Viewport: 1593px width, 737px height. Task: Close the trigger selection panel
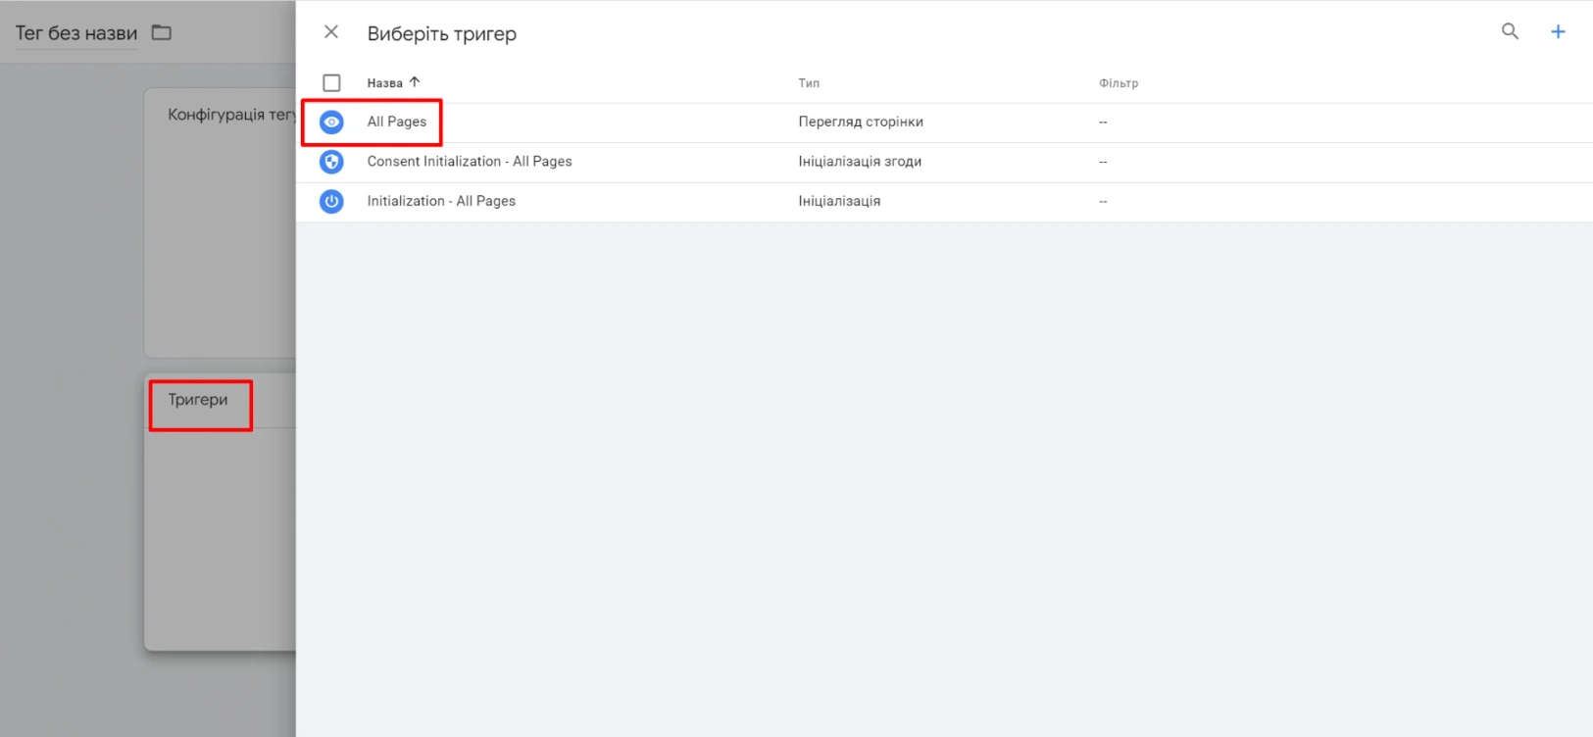point(331,32)
